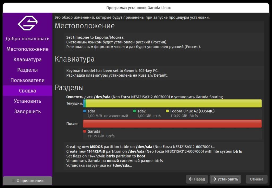
Task: Click the green sda2 legend swatch
Action: click(x=134, y=111)
